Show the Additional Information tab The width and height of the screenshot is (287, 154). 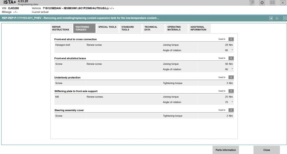pyautogui.click(x=200, y=28)
